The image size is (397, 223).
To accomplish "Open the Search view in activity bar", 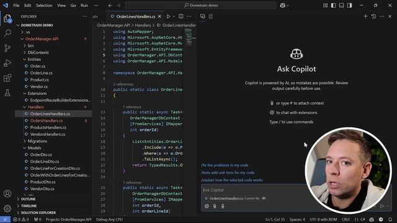I will [x=7, y=33].
